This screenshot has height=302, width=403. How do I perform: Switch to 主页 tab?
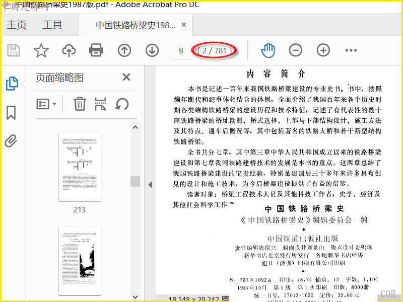click(17, 25)
